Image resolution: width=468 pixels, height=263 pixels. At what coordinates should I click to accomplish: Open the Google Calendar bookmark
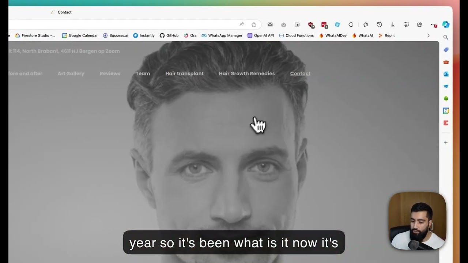point(80,35)
